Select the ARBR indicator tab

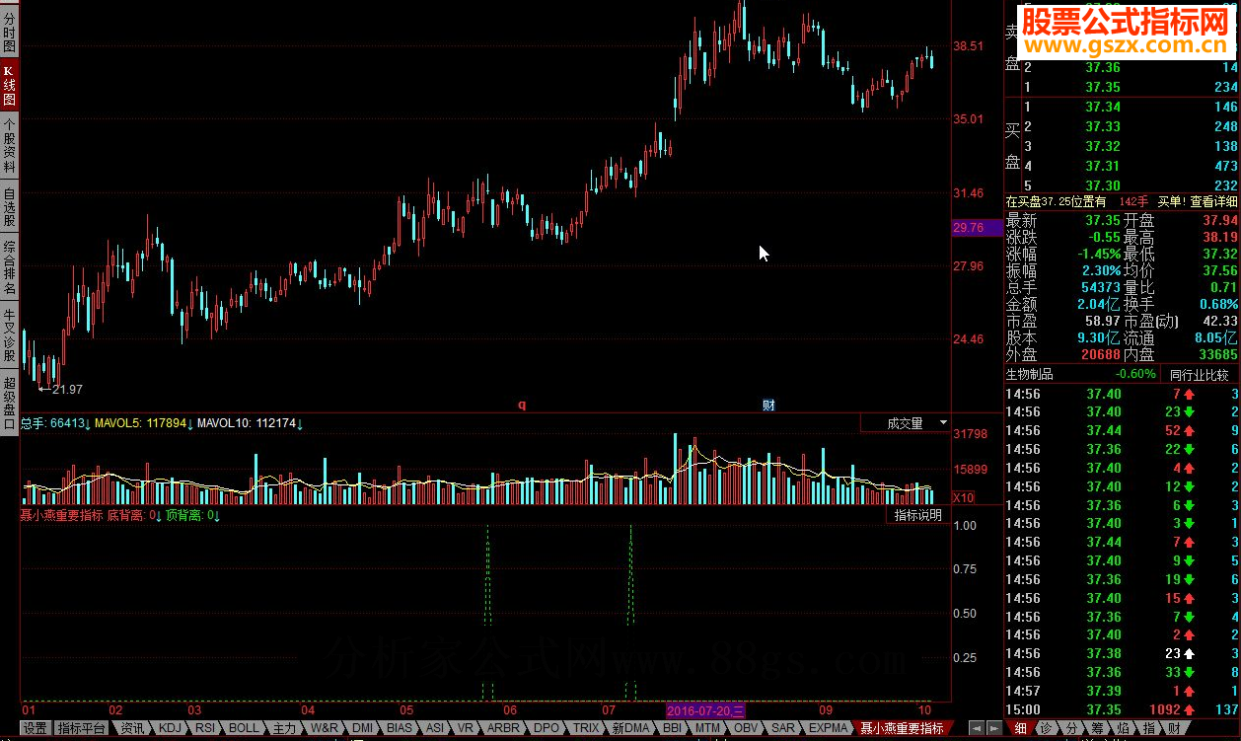(503, 728)
